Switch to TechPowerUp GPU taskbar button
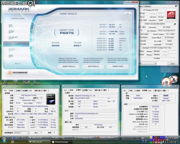 (x=84, y=138)
